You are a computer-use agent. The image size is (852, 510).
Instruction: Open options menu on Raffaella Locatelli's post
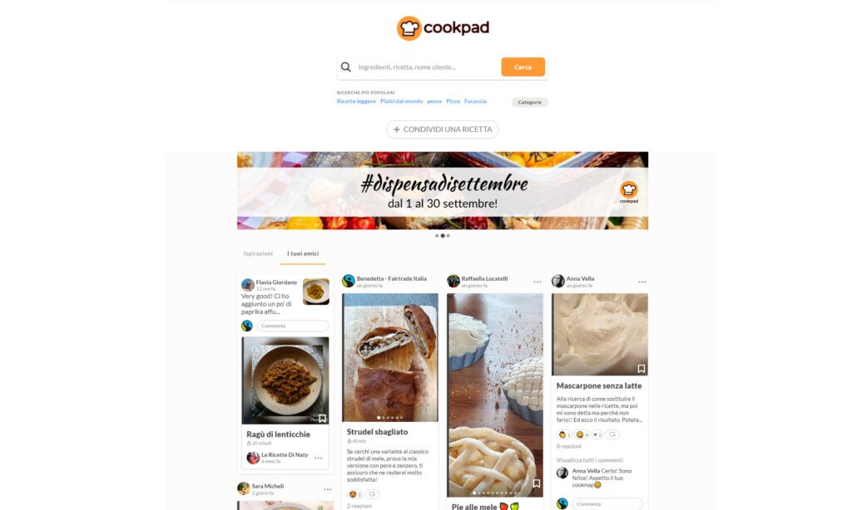tap(537, 282)
